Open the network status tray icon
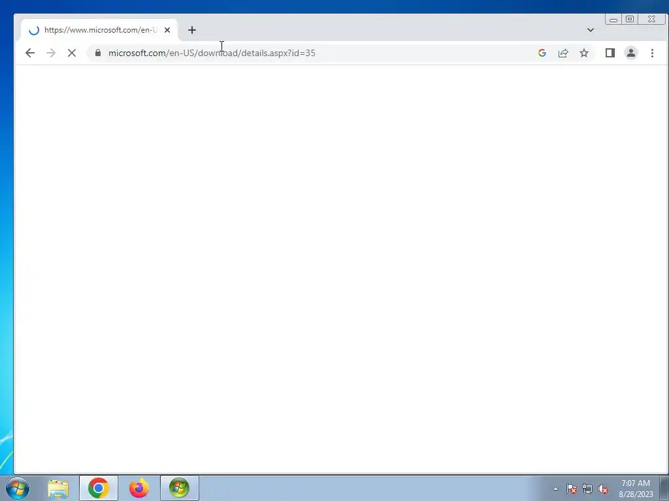669x501 pixels. tap(587, 489)
